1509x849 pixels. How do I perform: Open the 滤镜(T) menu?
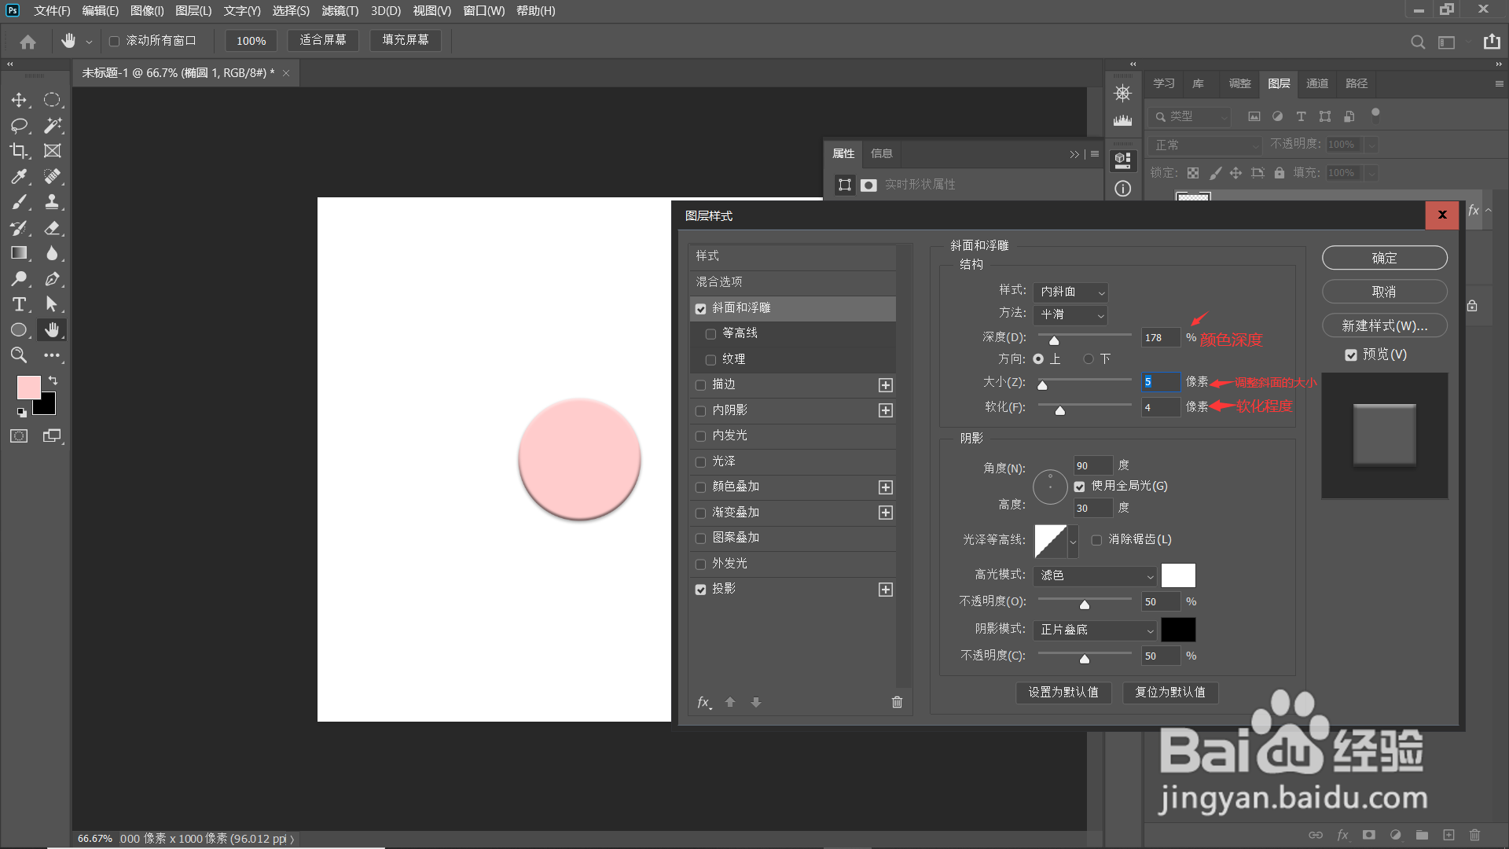coord(340,11)
